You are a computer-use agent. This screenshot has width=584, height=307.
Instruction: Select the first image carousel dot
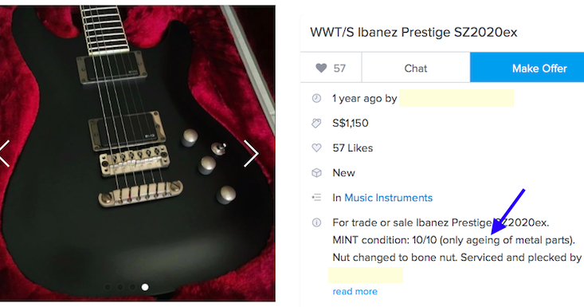pyautogui.click(x=108, y=287)
